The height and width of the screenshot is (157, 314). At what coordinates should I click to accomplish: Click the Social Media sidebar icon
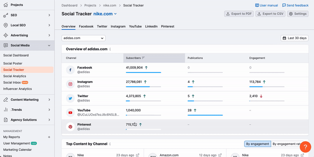point(6,45)
